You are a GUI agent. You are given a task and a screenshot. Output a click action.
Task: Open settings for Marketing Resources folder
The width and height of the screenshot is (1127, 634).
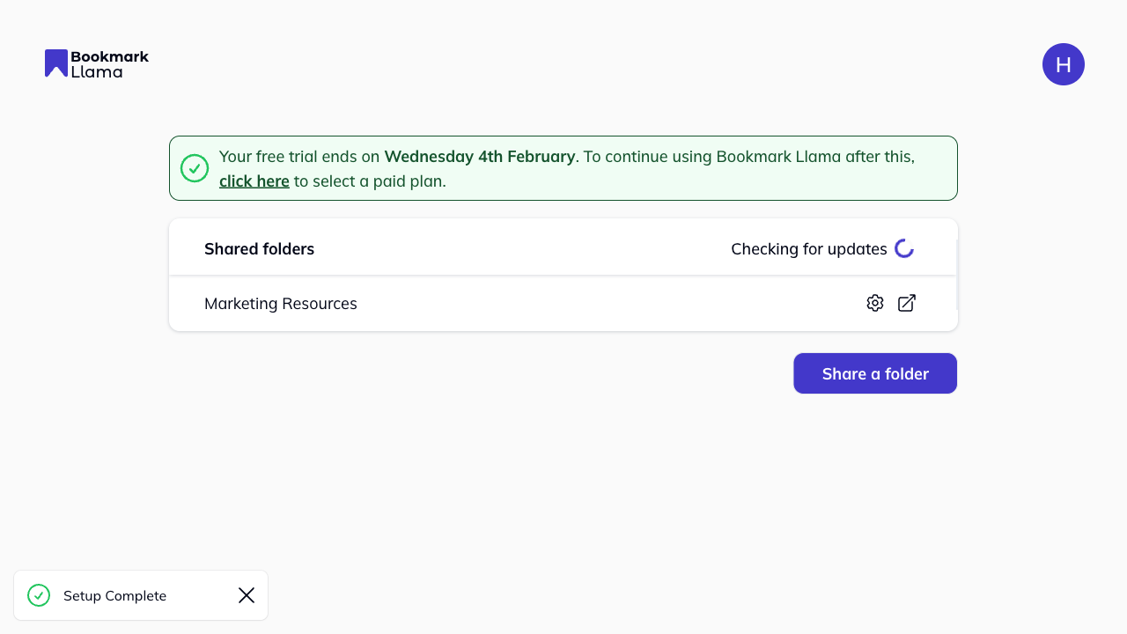coord(874,303)
